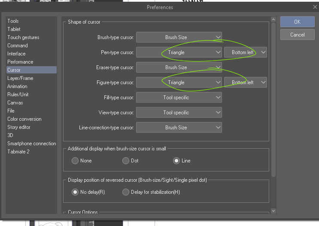The height and width of the screenshot is (226, 319).
Task: Expand the Brush-type cursor dropdown
Action: tap(179, 37)
